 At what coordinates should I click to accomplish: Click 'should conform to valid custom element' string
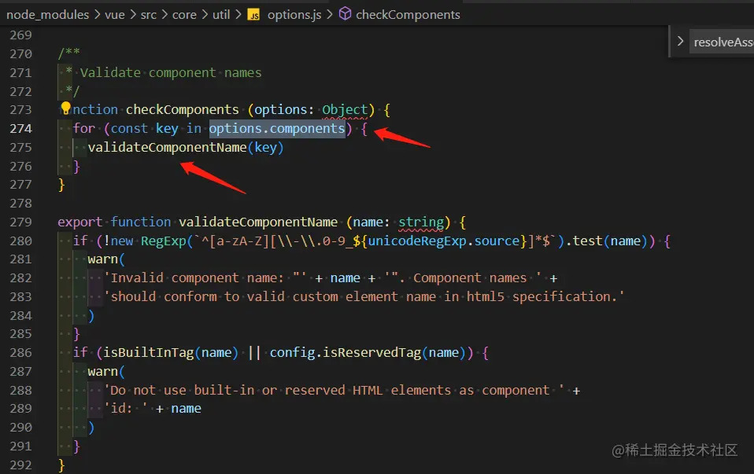pyautogui.click(x=364, y=297)
